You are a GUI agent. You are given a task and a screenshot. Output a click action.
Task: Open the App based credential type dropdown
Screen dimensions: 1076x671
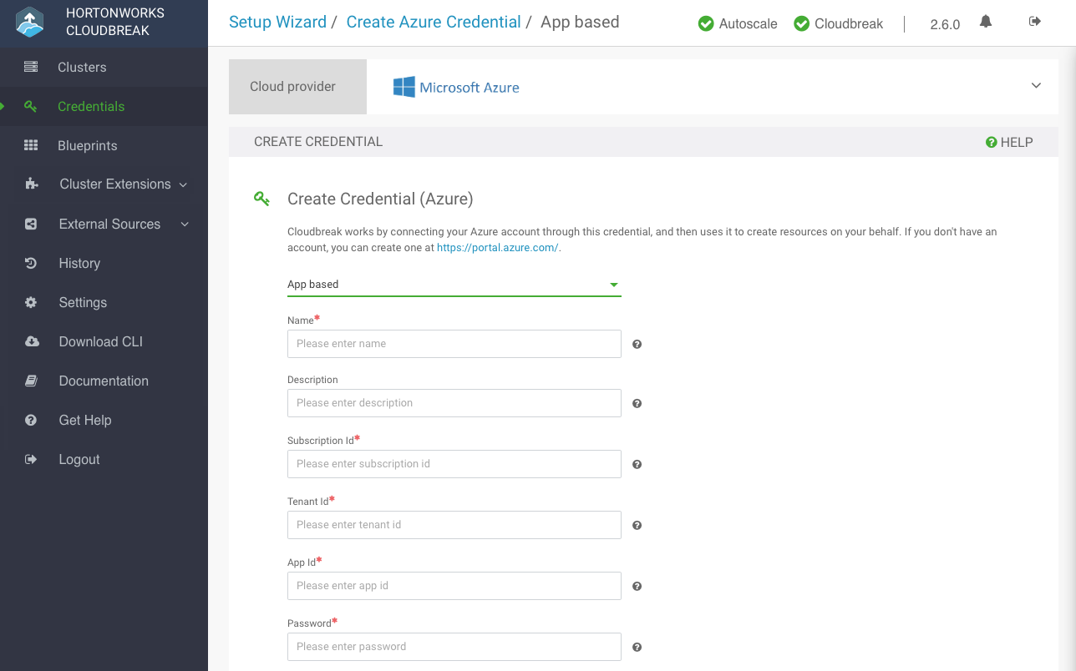454,285
